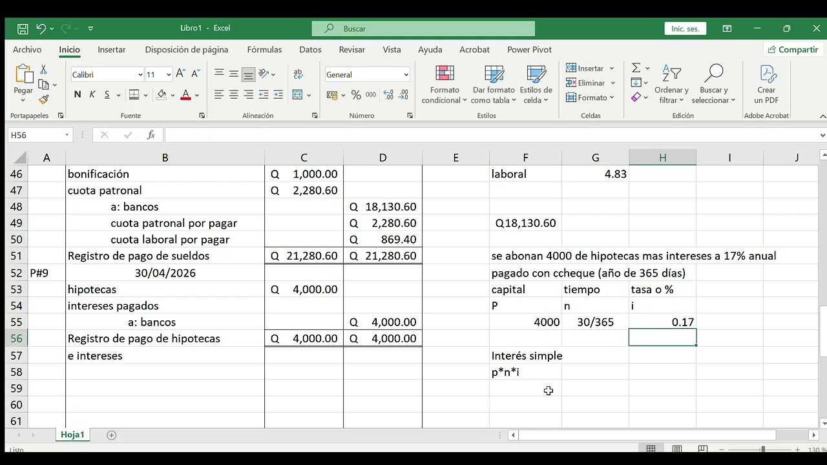827x465 pixels.
Task: Switch to Page Layout view in status bar
Action: (x=676, y=449)
